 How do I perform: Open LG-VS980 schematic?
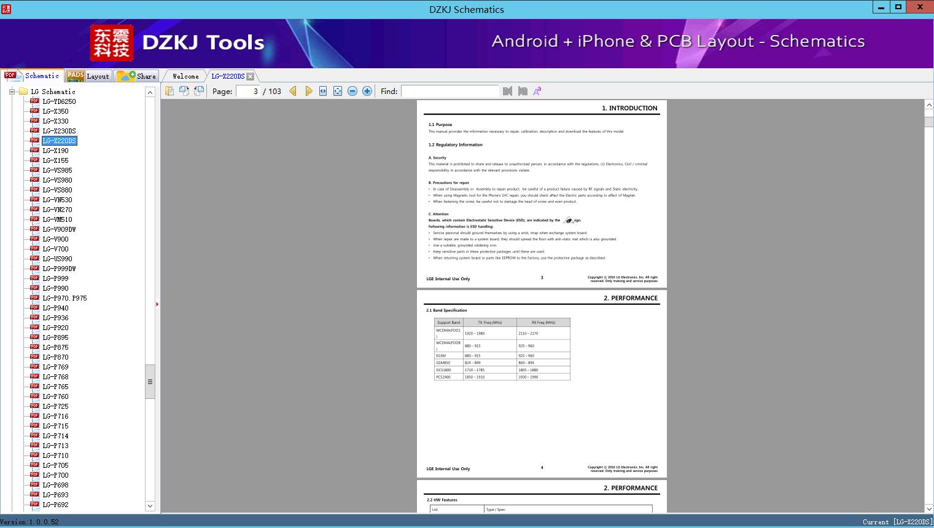click(57, 180)
